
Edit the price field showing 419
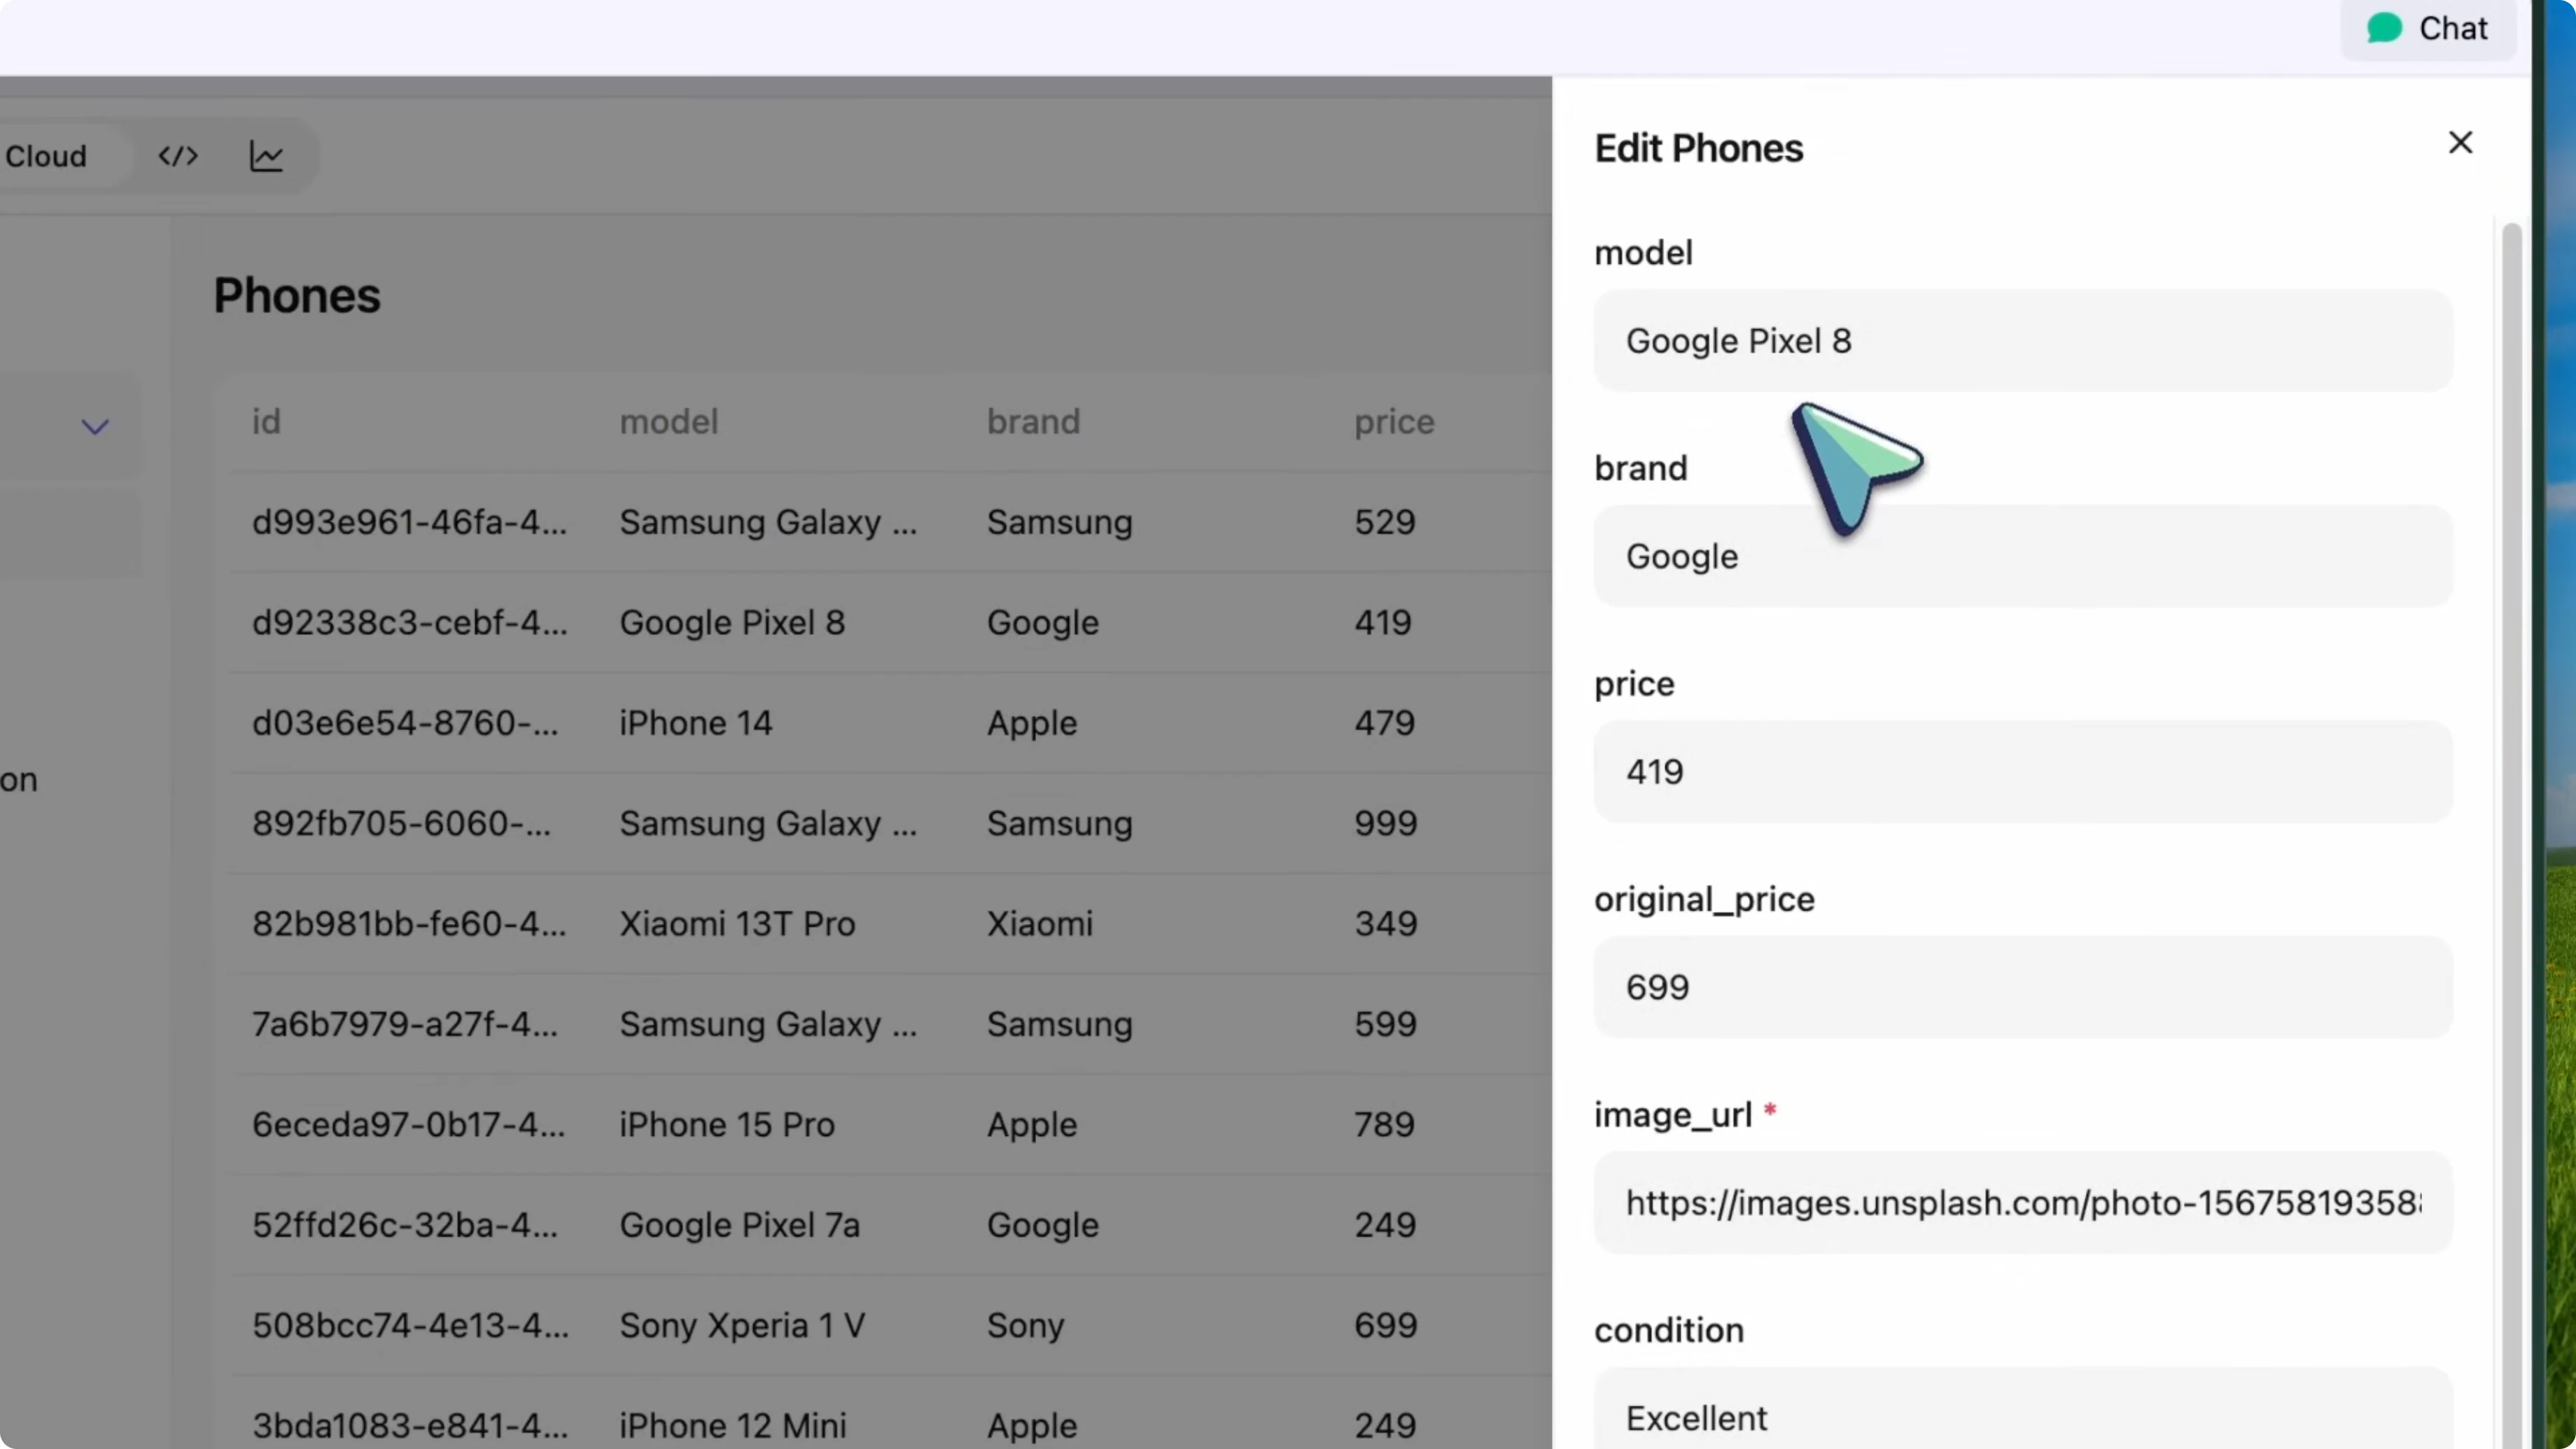tap(2022, 771)
